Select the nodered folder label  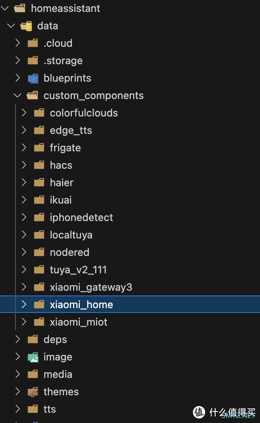(70, 252)
